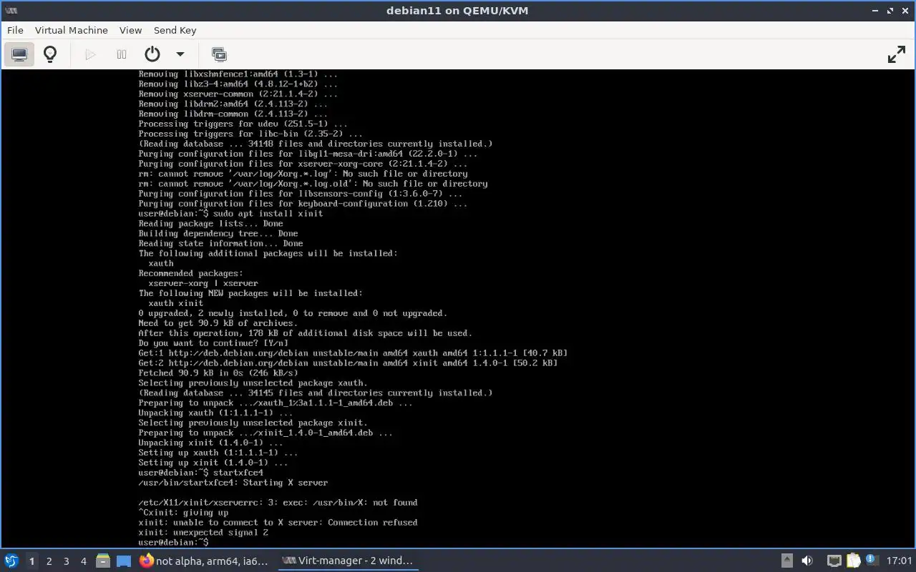Click the '^Cxinit: giving up' line
This screenshot has width=916, height=572.
pyautogui.click(x=183, y=513)
